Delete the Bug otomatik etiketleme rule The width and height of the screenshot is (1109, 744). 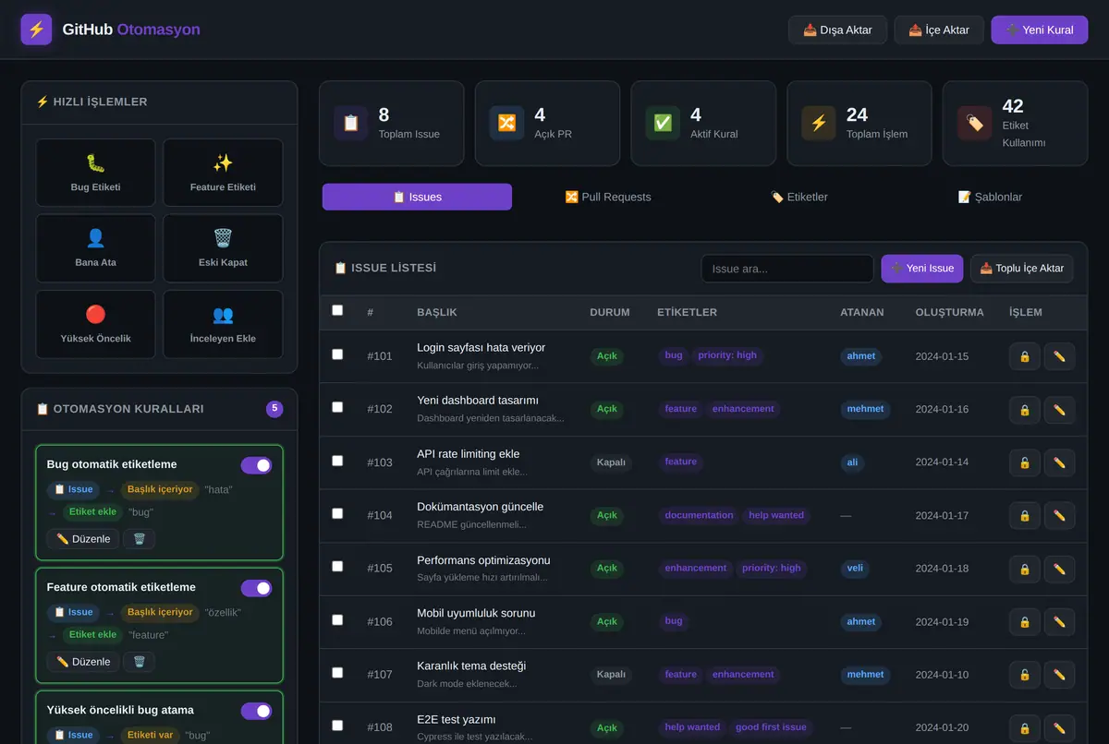[140, 539]
